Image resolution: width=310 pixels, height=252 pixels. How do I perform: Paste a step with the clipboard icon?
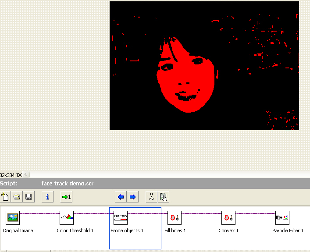[x=163, y=197]
